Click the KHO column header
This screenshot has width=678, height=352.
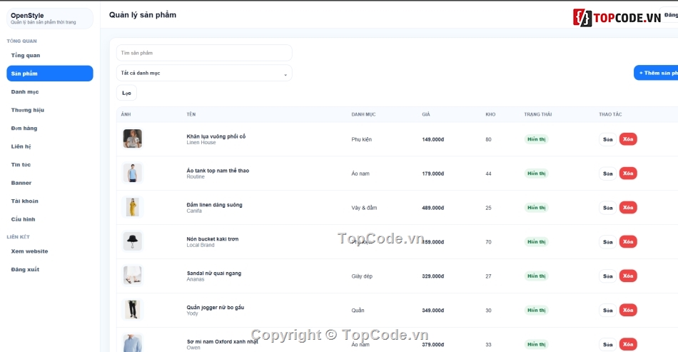tap(490, 114)
